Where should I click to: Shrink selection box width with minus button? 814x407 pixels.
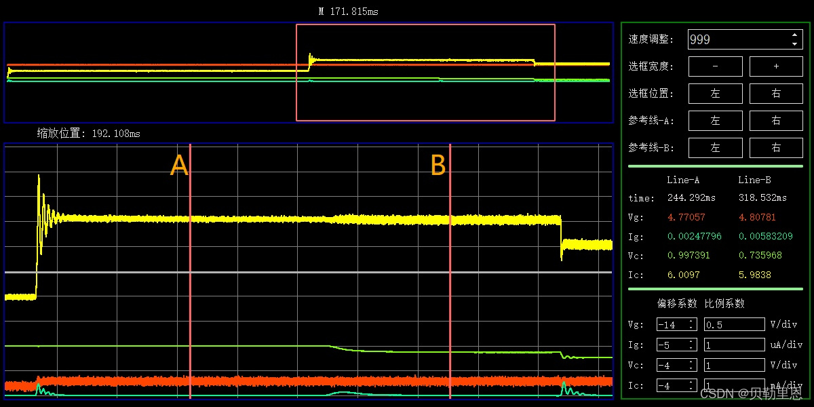point(715,66)
